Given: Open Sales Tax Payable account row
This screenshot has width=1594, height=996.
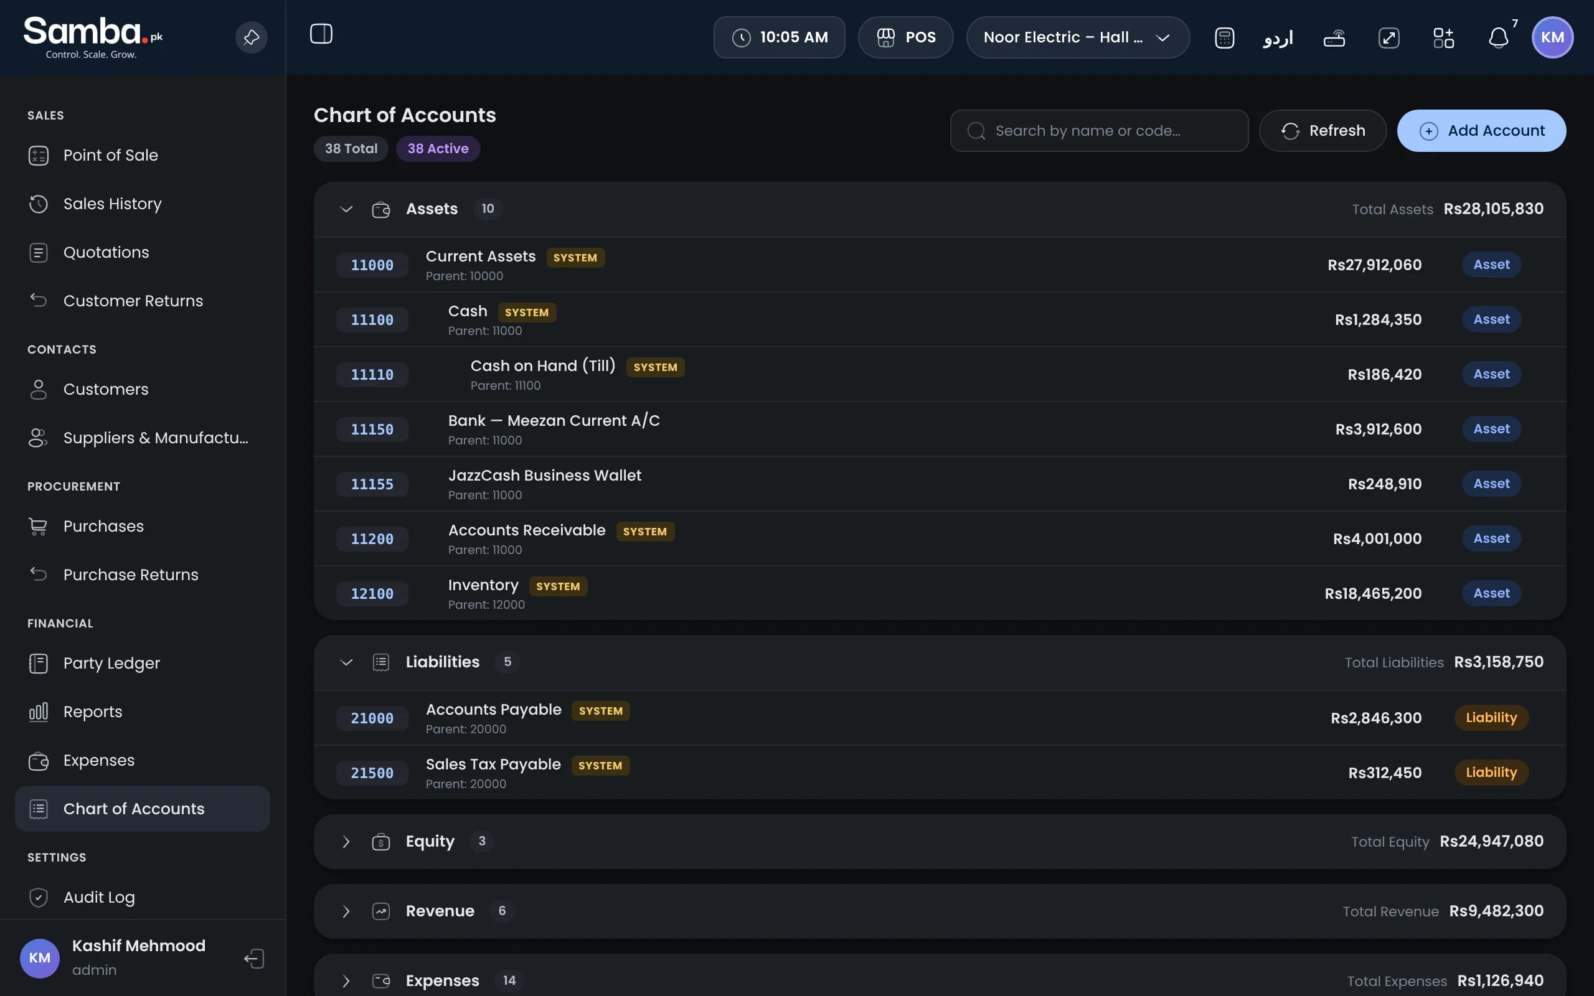Looking at the screenshot, I should click(939, 772).
